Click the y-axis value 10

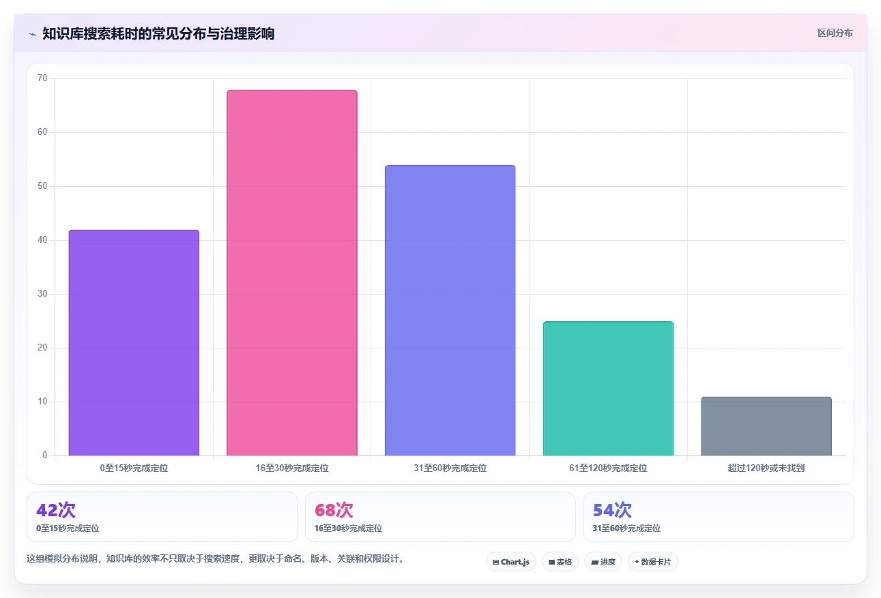[x=42, y=402]
